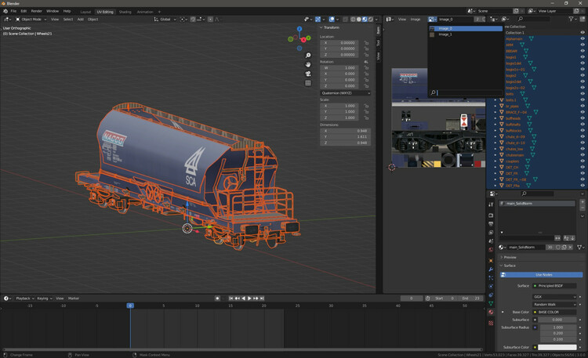Open the Render menu
Viewport: 588px width, 358px height.
[x=36, y=11]
